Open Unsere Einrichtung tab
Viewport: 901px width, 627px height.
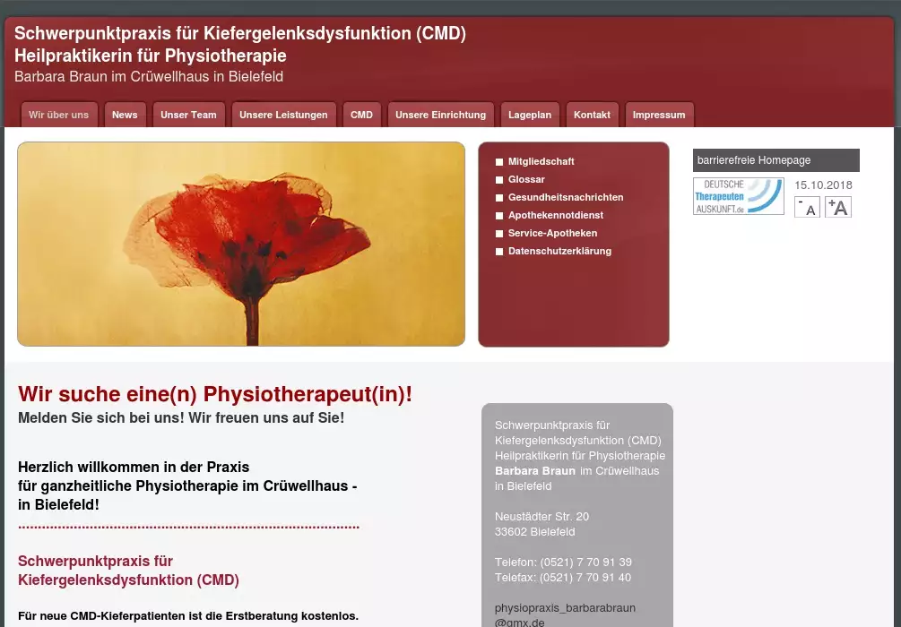point(440,115)
